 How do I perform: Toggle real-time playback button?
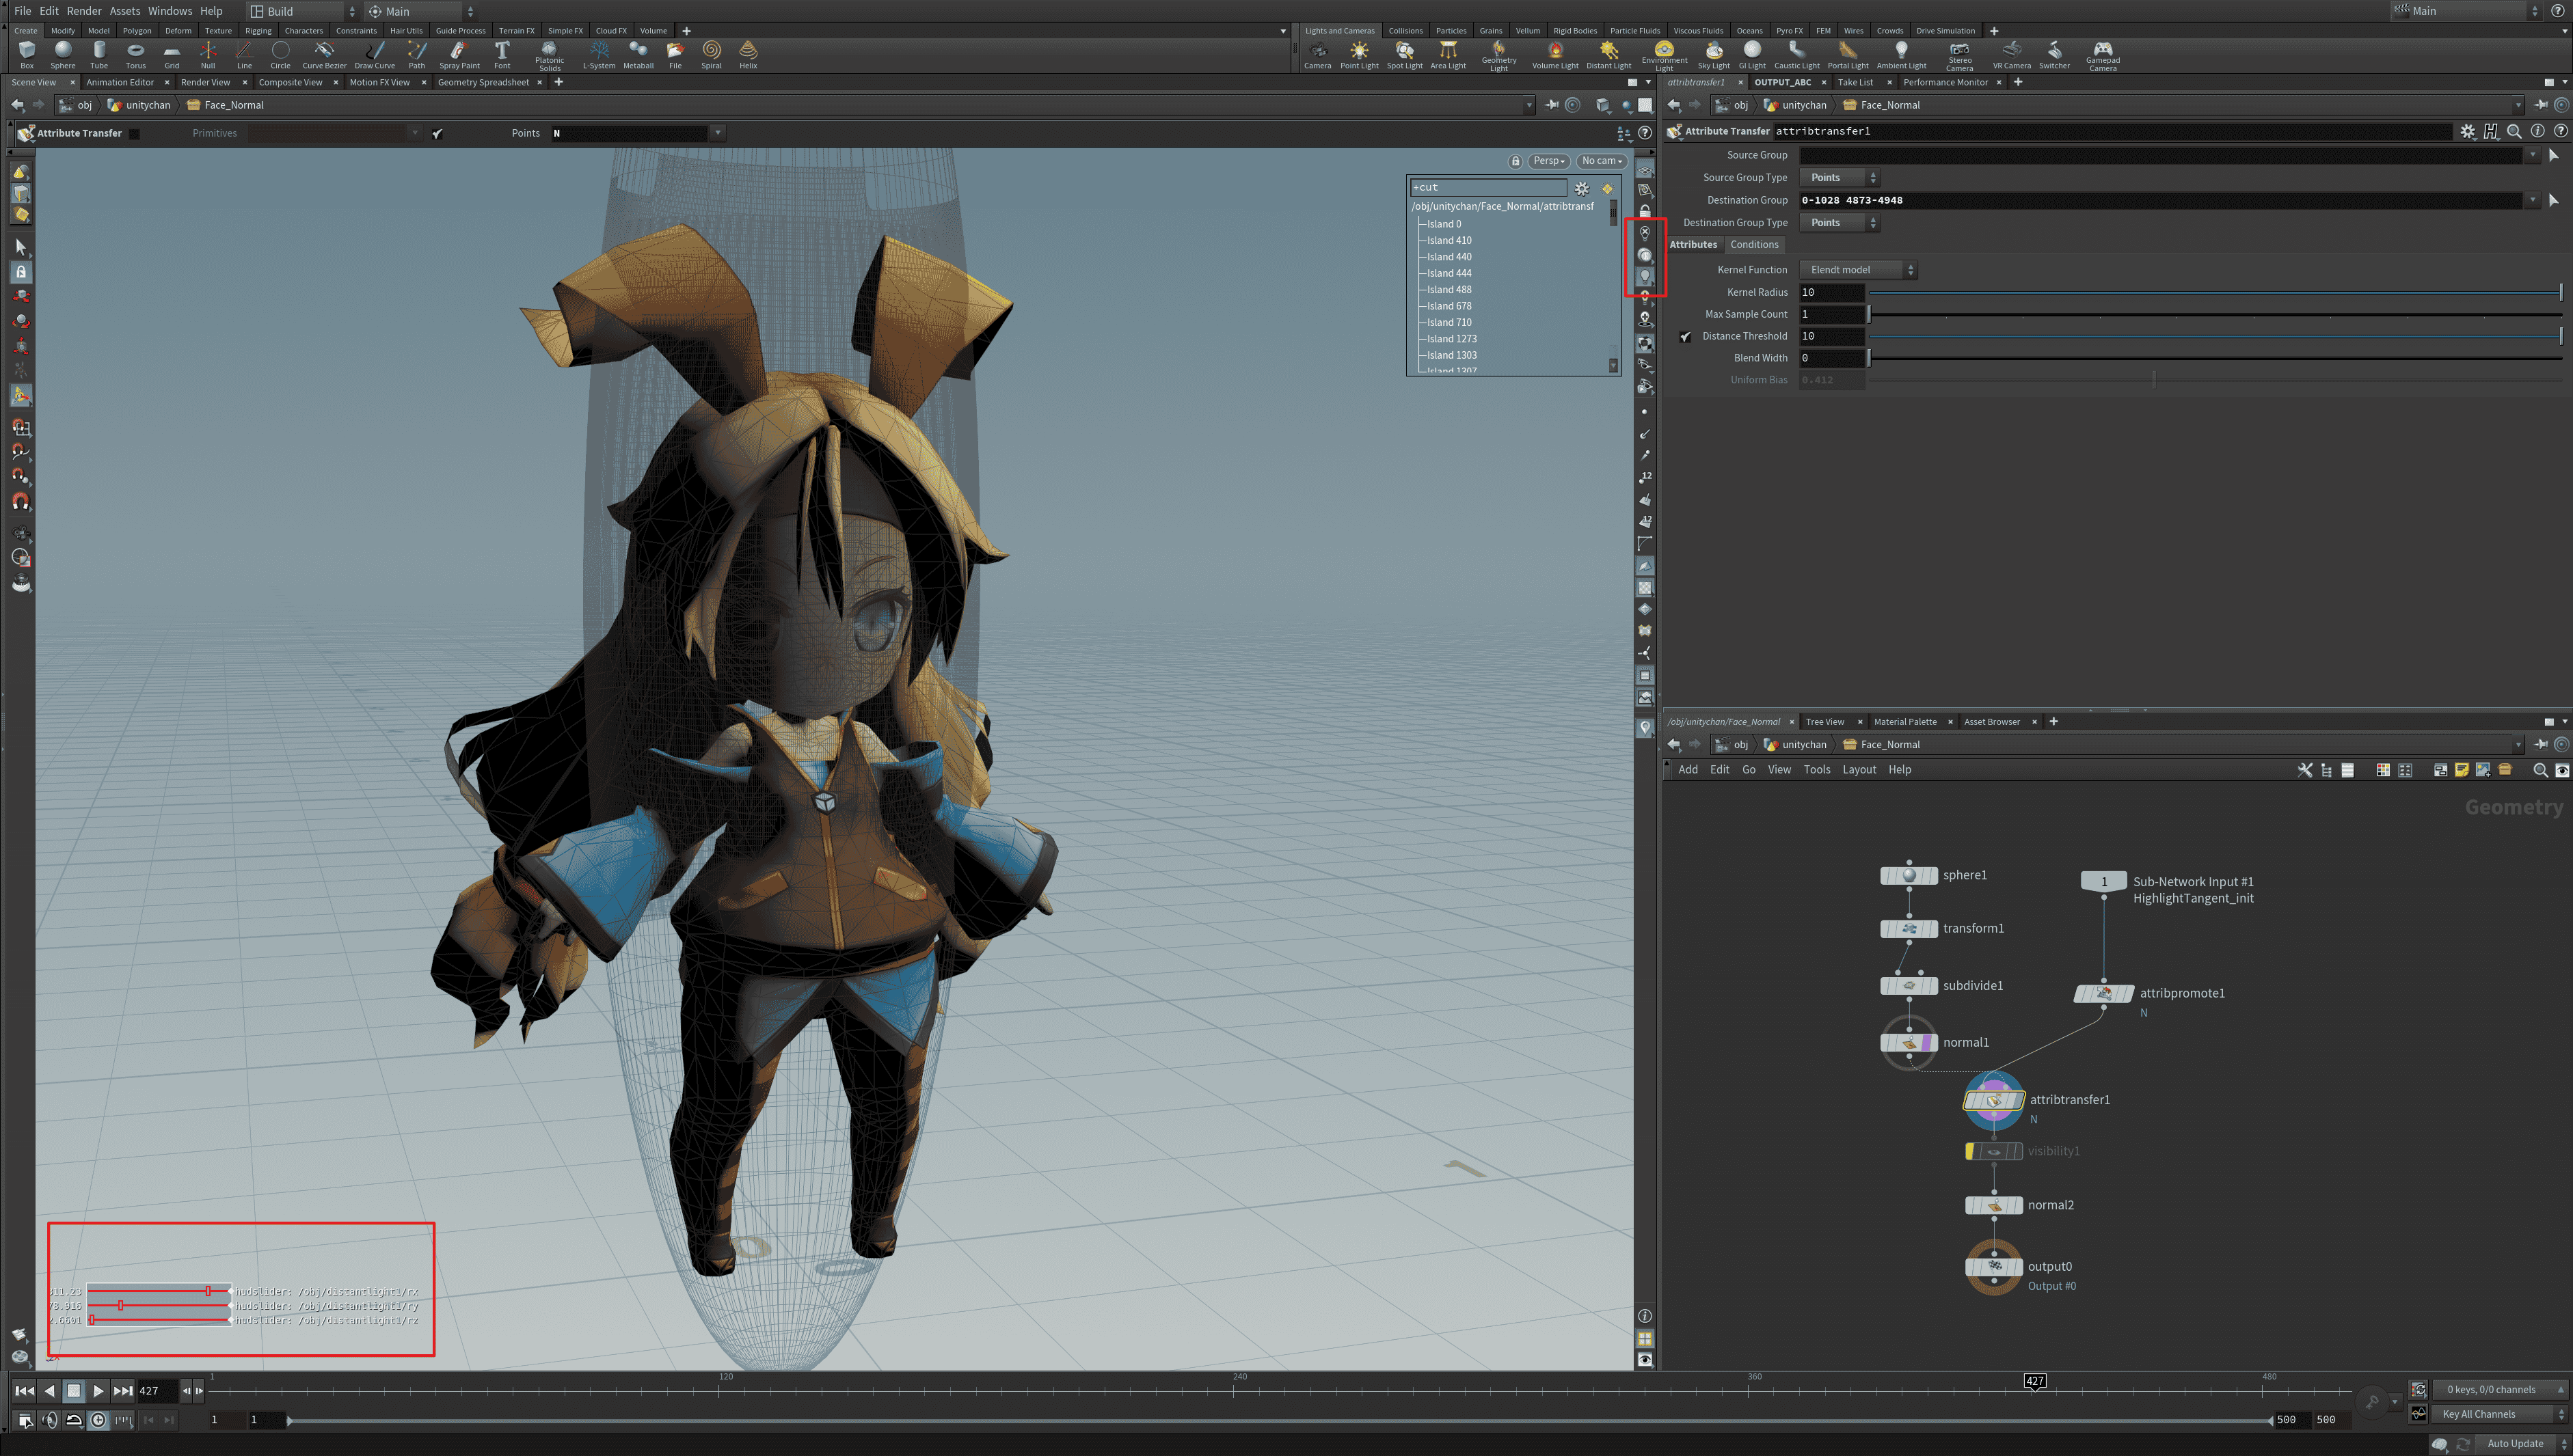[x=98, y=1420]
